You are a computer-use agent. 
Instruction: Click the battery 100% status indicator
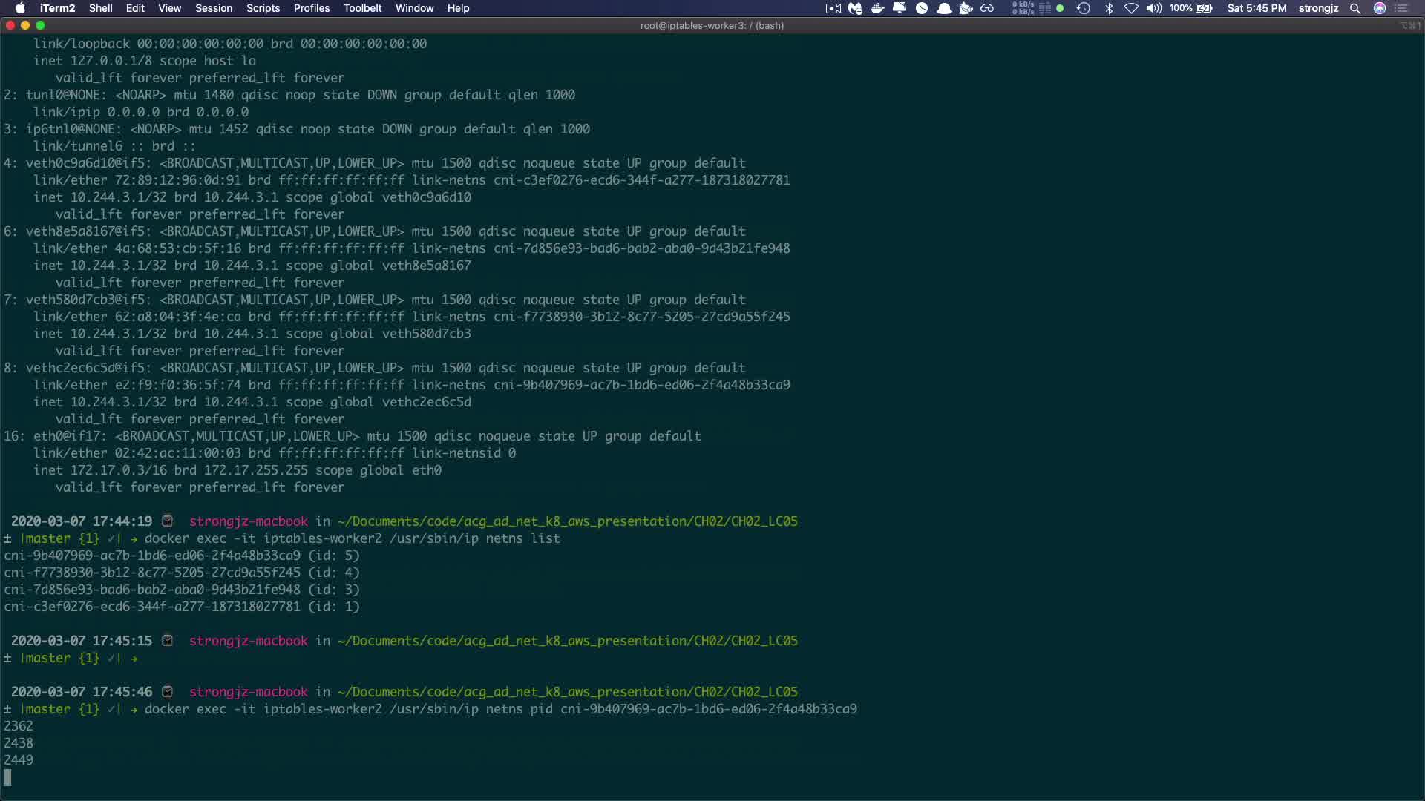(x=1190, y=8)
